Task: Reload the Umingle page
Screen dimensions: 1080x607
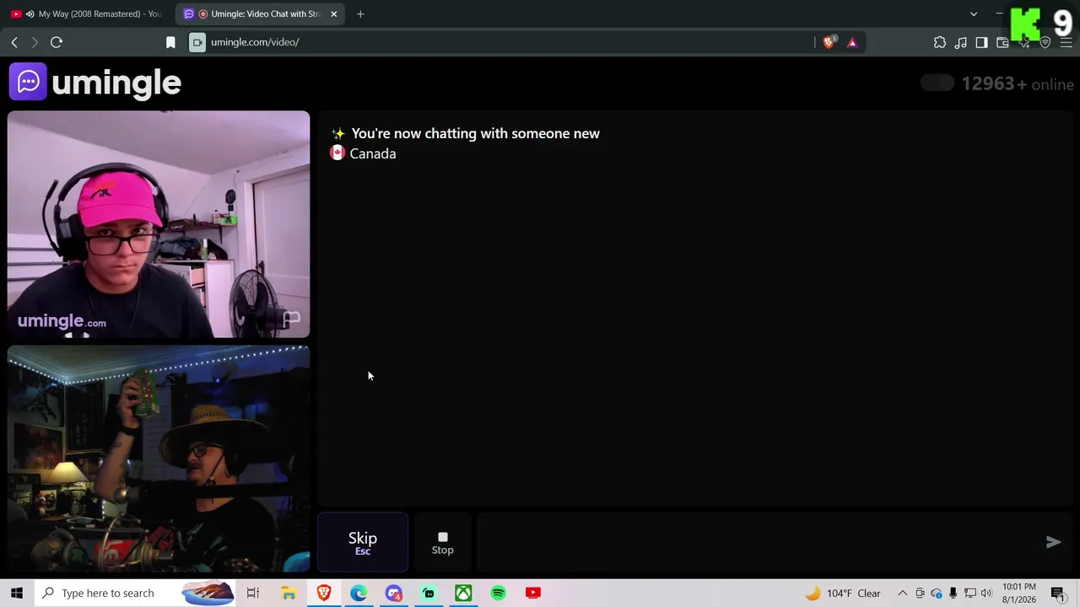Action: click(x=57, y=42)
